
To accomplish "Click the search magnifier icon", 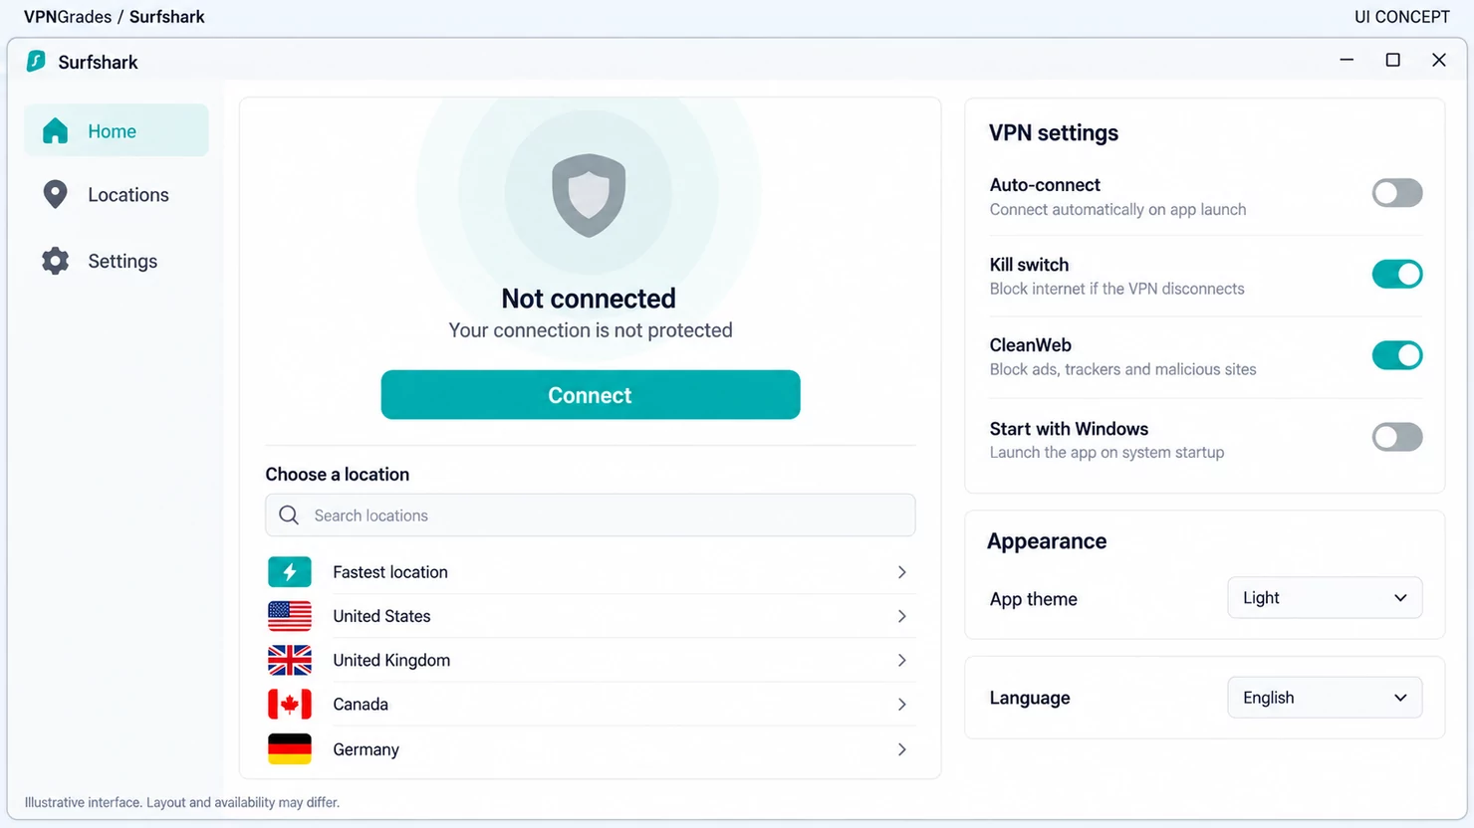I will 289,515.
